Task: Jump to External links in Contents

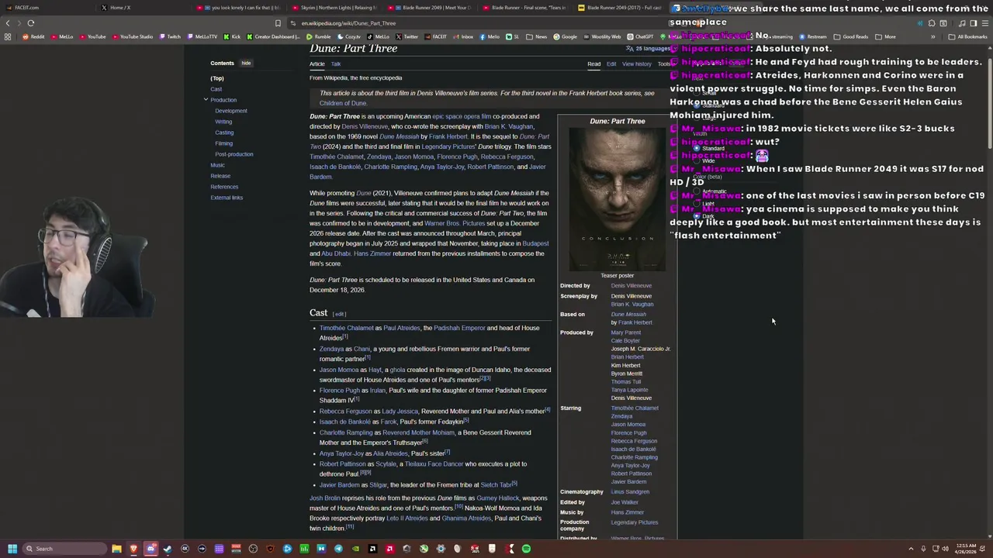Action: pyautogui.click(x=227, y=198)
